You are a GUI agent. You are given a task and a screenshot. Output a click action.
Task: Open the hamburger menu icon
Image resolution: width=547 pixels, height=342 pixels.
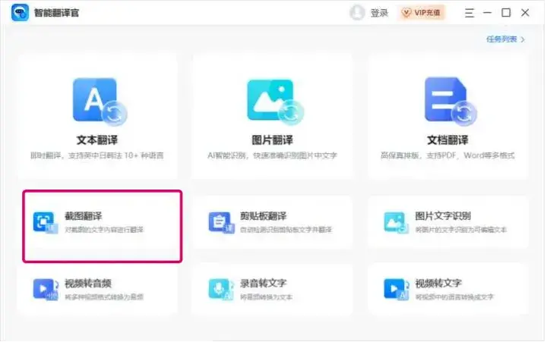470,13
